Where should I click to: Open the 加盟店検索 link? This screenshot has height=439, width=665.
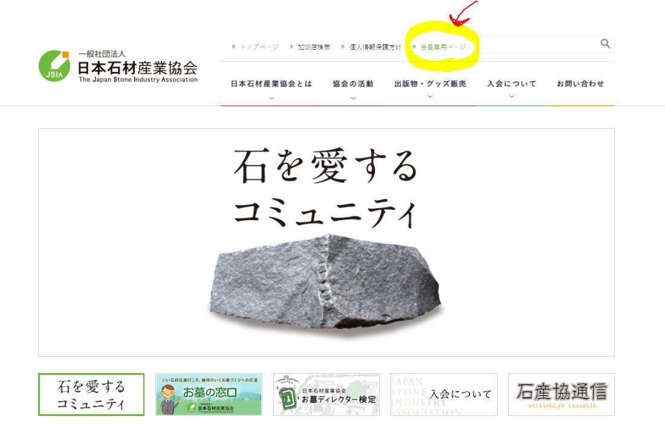313,47
